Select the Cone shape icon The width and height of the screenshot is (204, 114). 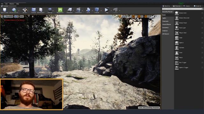pyautogui.click(x=177, y=53)
